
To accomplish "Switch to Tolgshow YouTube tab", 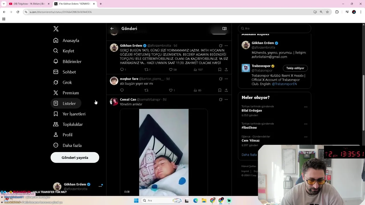I will [x=29, y=4].
